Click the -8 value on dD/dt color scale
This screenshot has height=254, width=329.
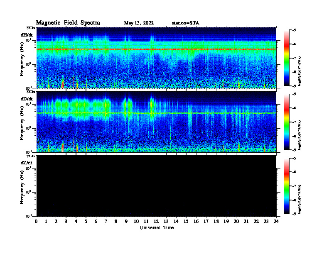click(x=294, y=136)
